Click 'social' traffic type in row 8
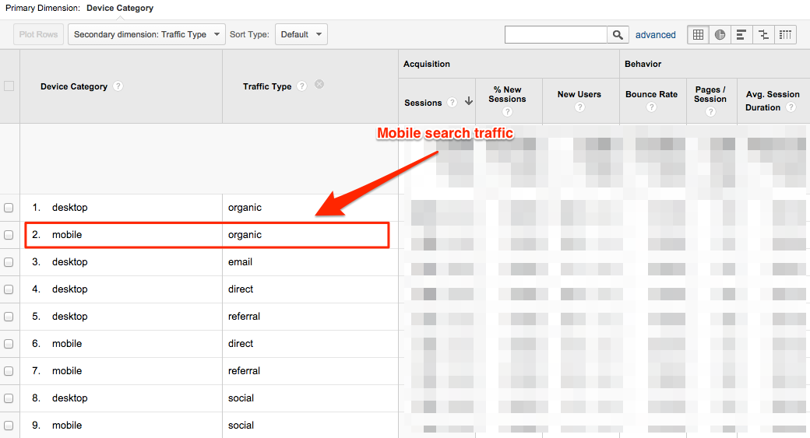Image resolution: width=810 pixels, height=438 pixels. (241, 398)
